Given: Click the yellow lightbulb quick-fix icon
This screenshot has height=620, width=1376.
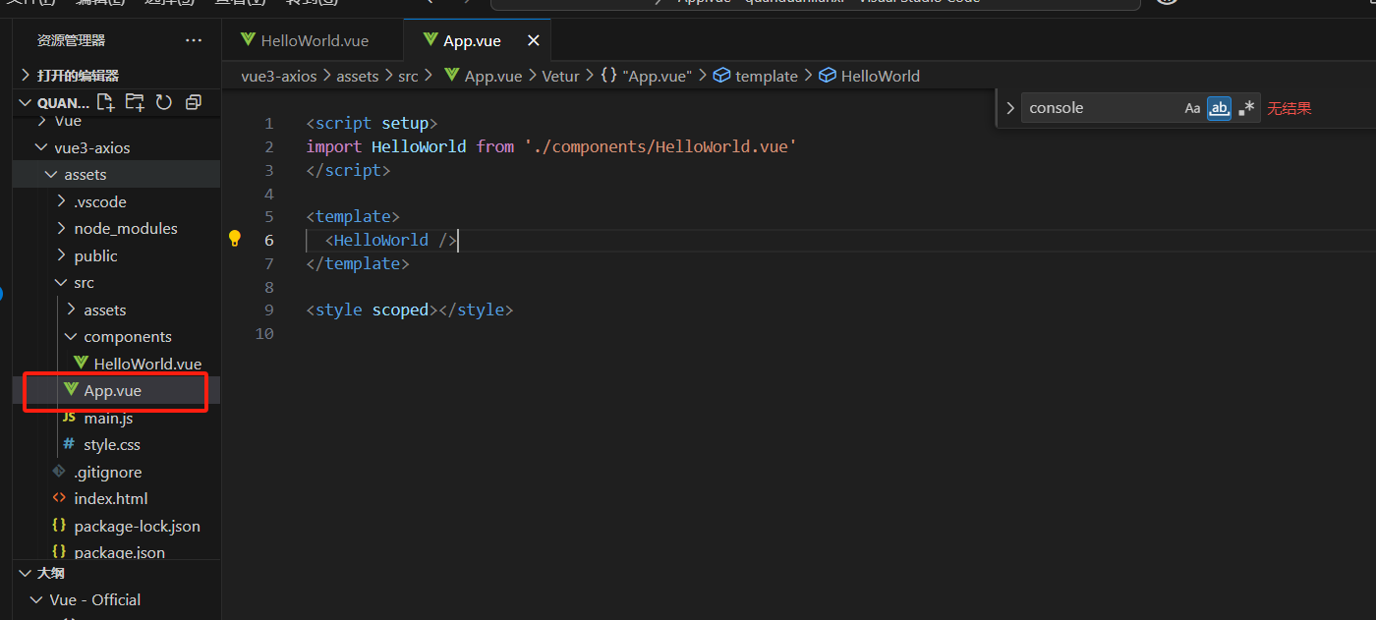Looking at the screenshot, I should [x=235, y=239].
